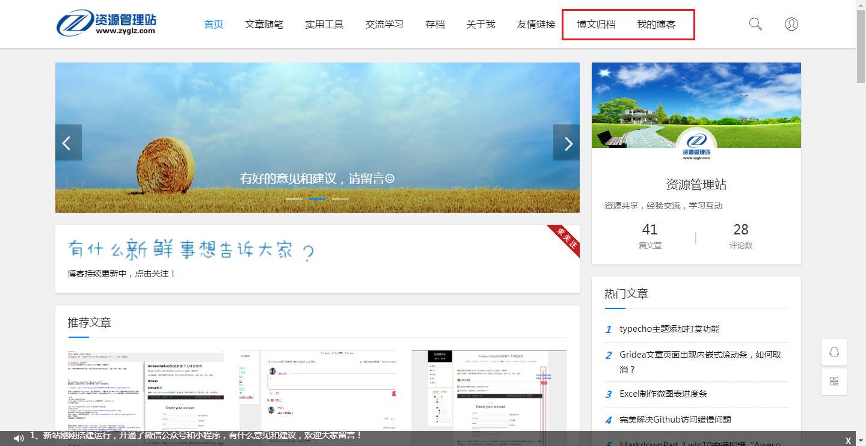This screenshot has width=866, height=446.
Task: Click the previous slide arrow on carousel
Action: click(68, 143)
